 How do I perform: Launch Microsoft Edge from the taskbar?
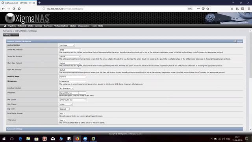point(20,138)
